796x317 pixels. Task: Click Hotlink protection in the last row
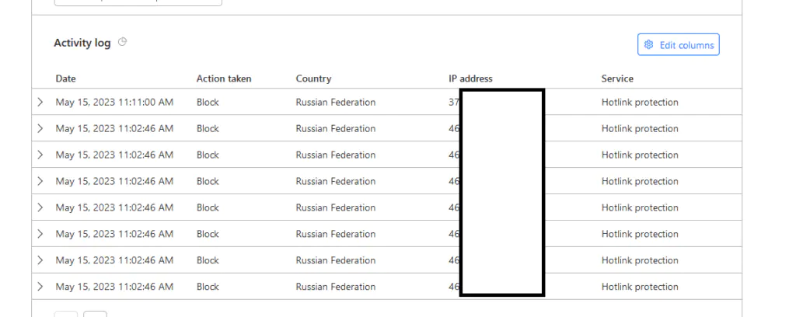[640, 287]
